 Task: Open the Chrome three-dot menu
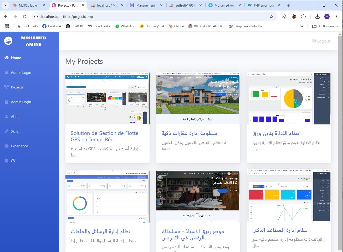click(x=337, y=16)
